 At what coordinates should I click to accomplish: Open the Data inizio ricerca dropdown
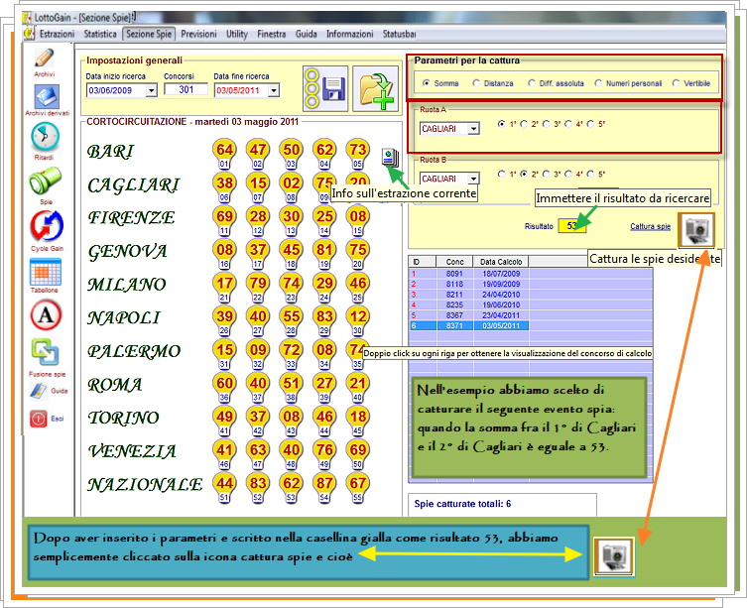tap(151, 90)
